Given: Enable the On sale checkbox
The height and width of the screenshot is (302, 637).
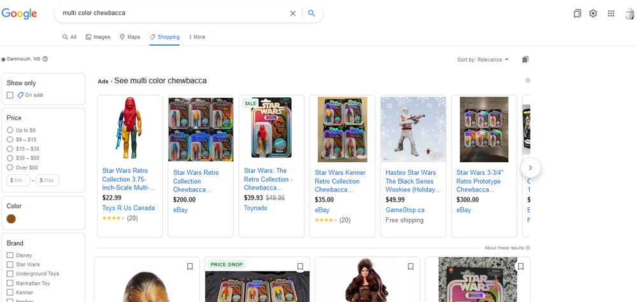Looking at the screenshot, I should click(x=10, y=95).
